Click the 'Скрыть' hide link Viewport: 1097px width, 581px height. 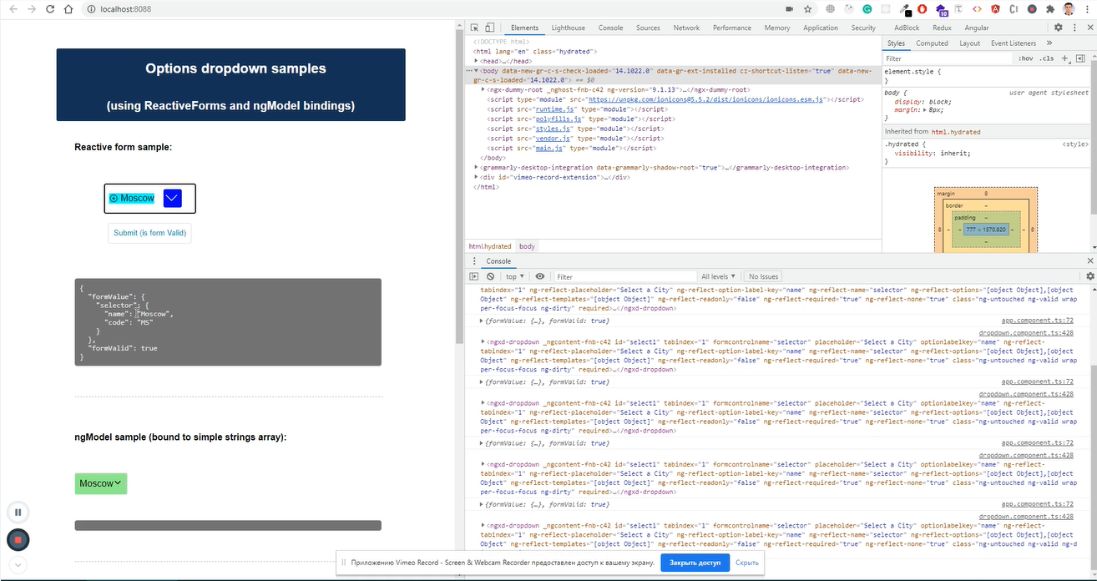click(747, 563)
